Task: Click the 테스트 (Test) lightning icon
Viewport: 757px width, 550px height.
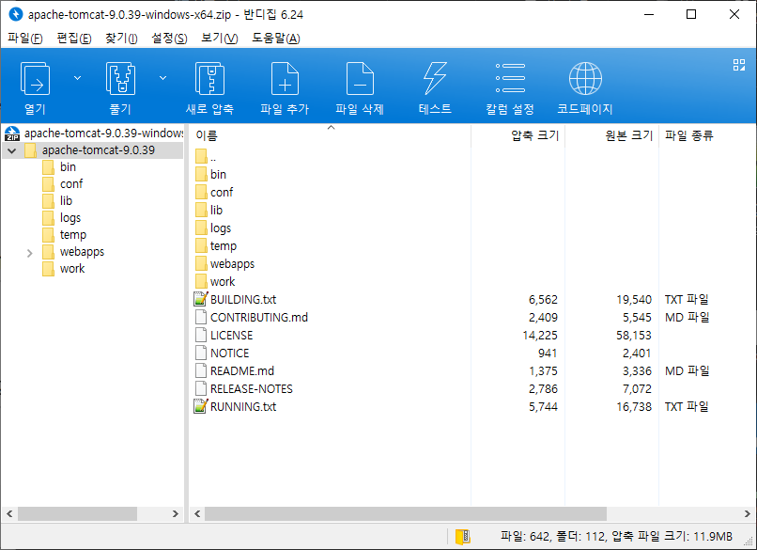Action: click(435, 79)
